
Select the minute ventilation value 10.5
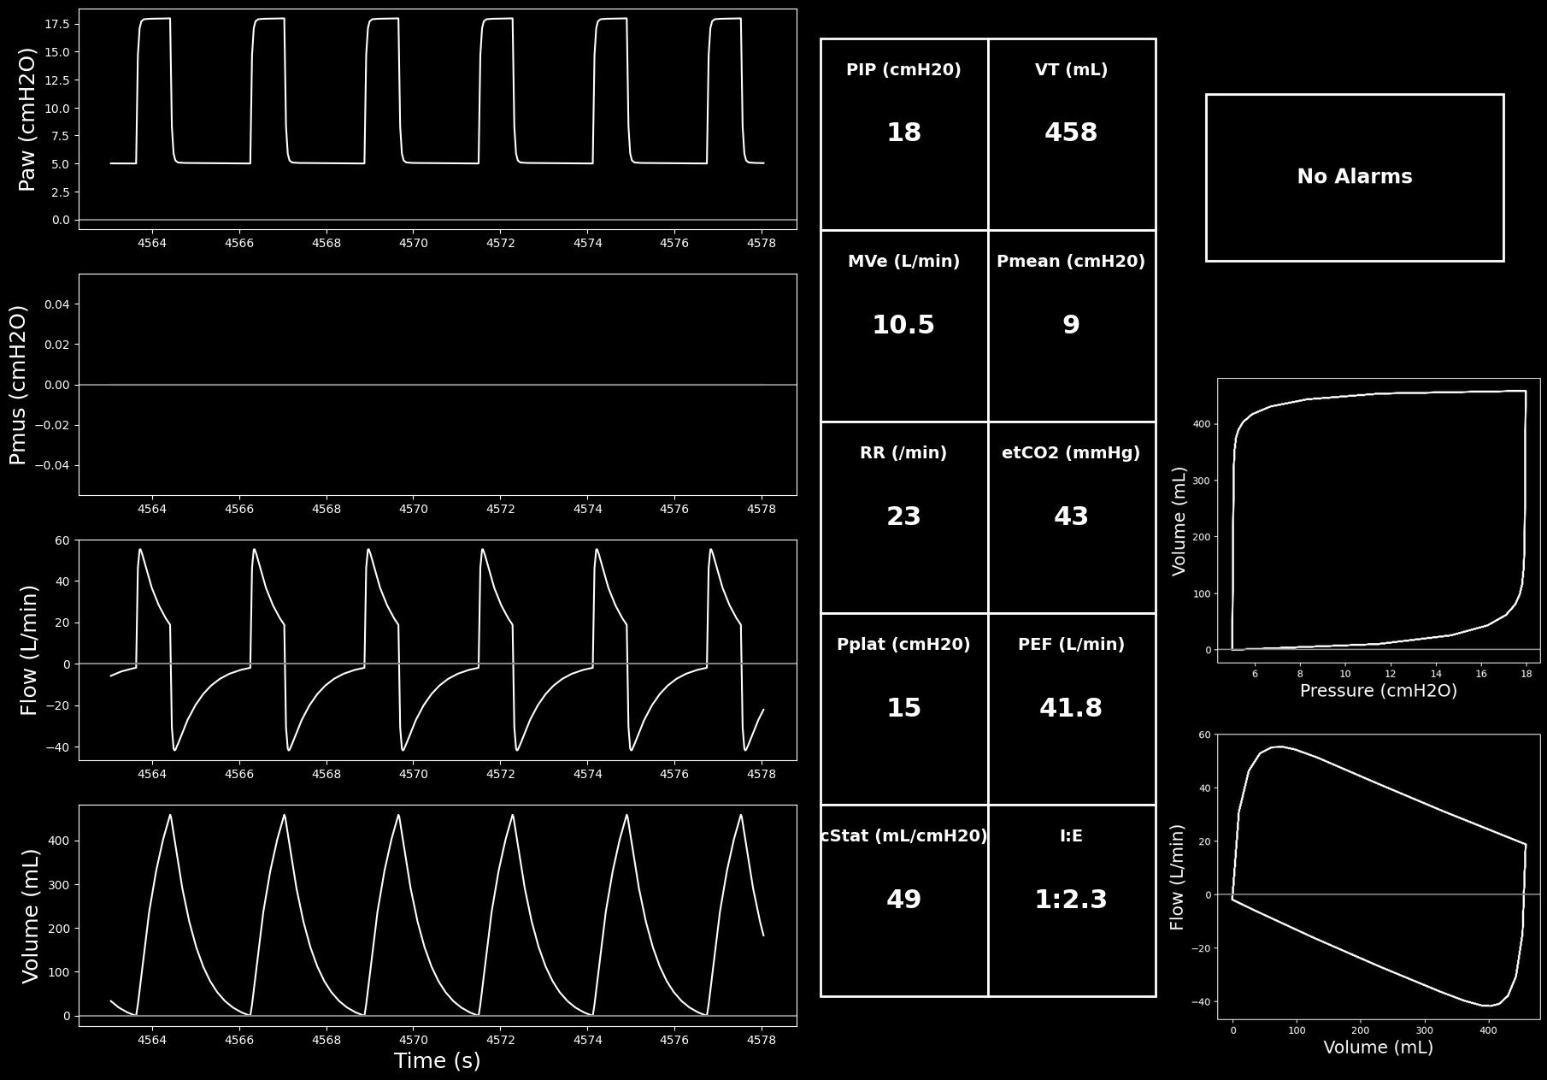(903, 325)
